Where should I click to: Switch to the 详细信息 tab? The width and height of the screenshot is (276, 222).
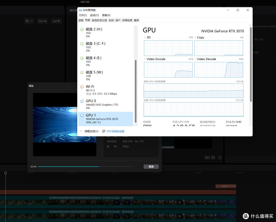tap(127, 20)
